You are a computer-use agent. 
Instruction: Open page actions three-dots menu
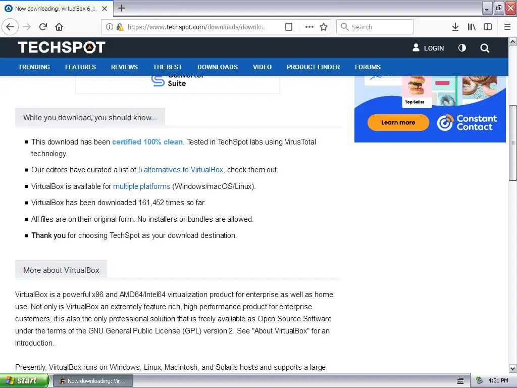click(309, 27)
